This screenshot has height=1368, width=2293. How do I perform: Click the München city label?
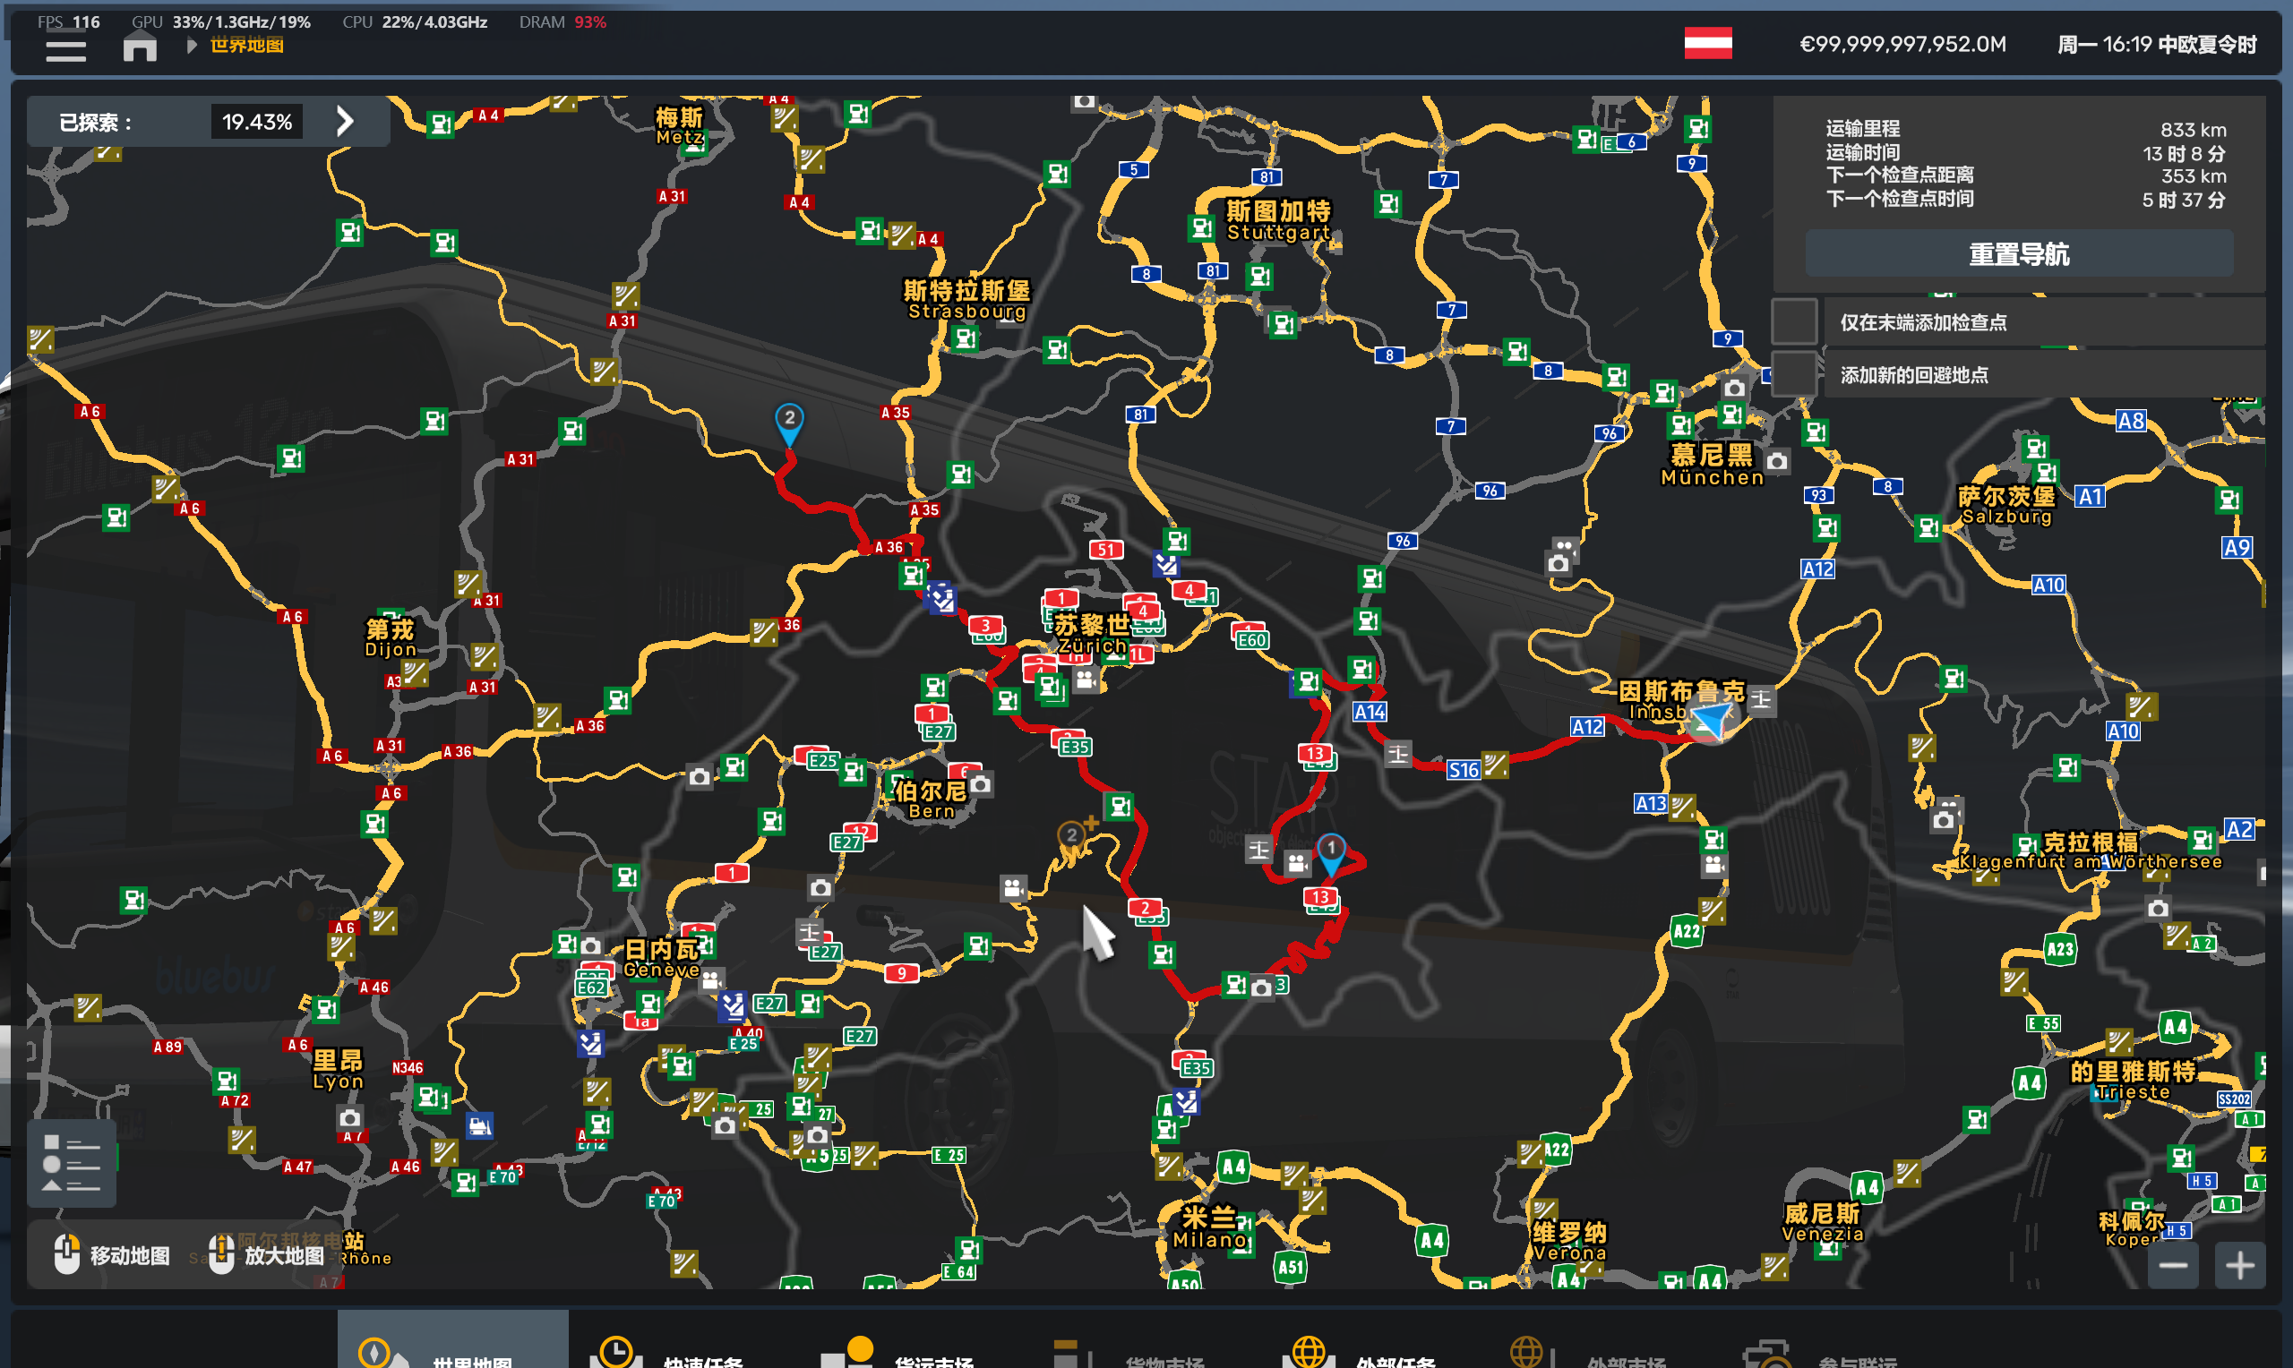(x=1711, y=466)
